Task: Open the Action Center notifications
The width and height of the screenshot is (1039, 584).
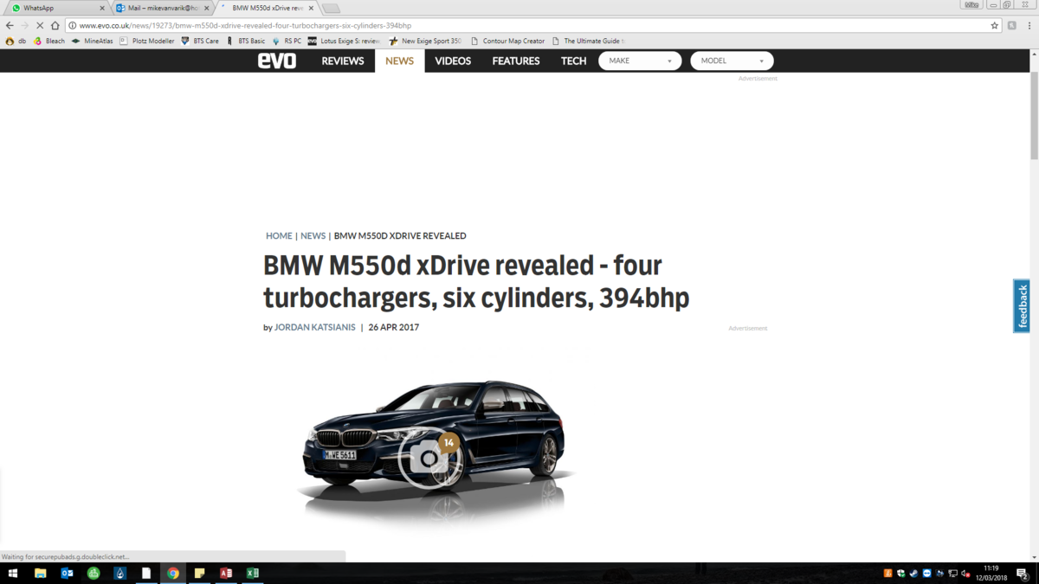Action: click(1023, 574)
